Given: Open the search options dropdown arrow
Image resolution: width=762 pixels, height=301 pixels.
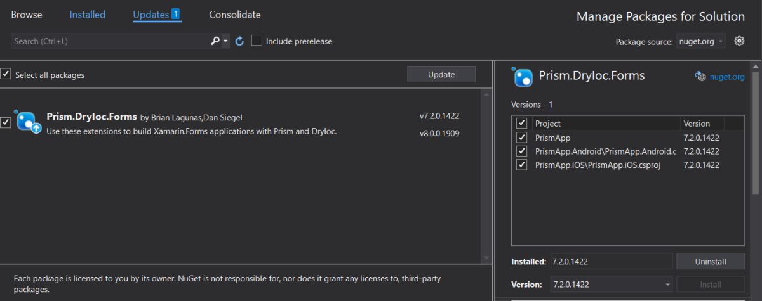Looking at the screenshot, I should click(x=225, y=41).
